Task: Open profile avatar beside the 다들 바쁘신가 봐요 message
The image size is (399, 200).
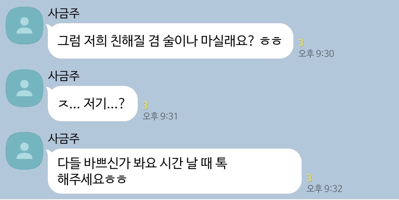Action: (24, 151)
